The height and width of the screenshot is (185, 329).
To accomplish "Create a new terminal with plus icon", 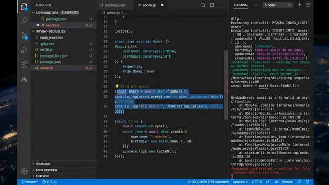I will pos(299,5).
